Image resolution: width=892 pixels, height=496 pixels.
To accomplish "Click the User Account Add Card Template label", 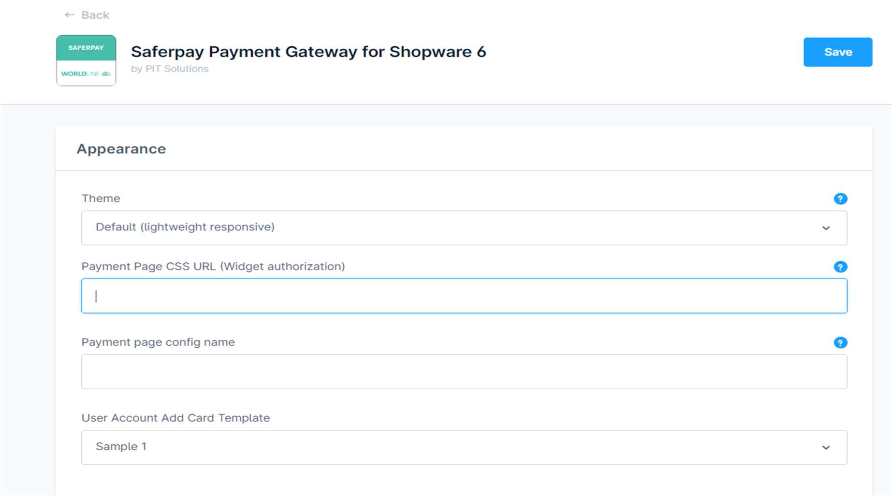I will pos(175,418).
